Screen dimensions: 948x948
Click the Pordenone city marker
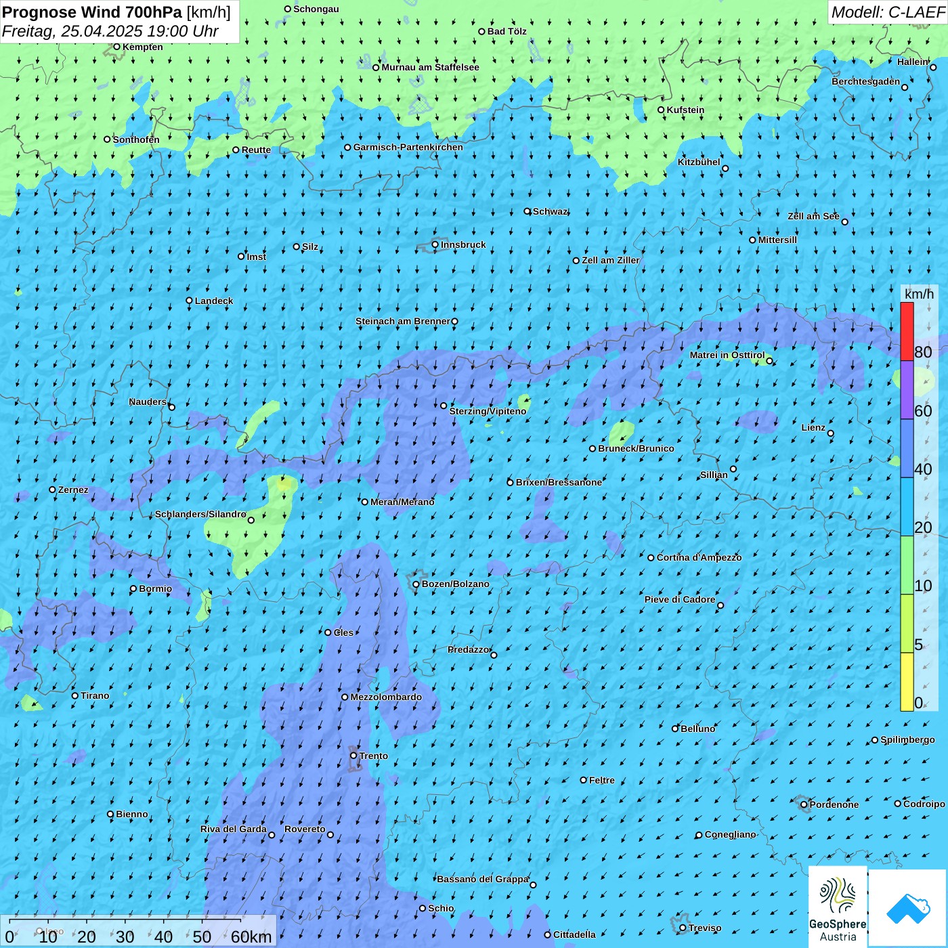804,804
